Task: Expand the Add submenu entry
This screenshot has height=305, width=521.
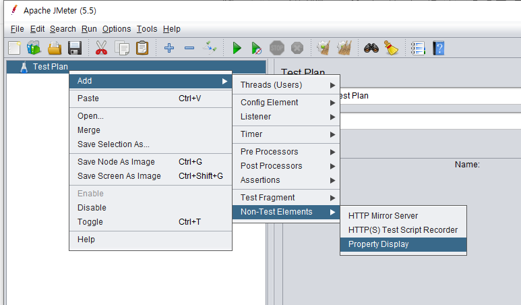Action: point(150,81)
